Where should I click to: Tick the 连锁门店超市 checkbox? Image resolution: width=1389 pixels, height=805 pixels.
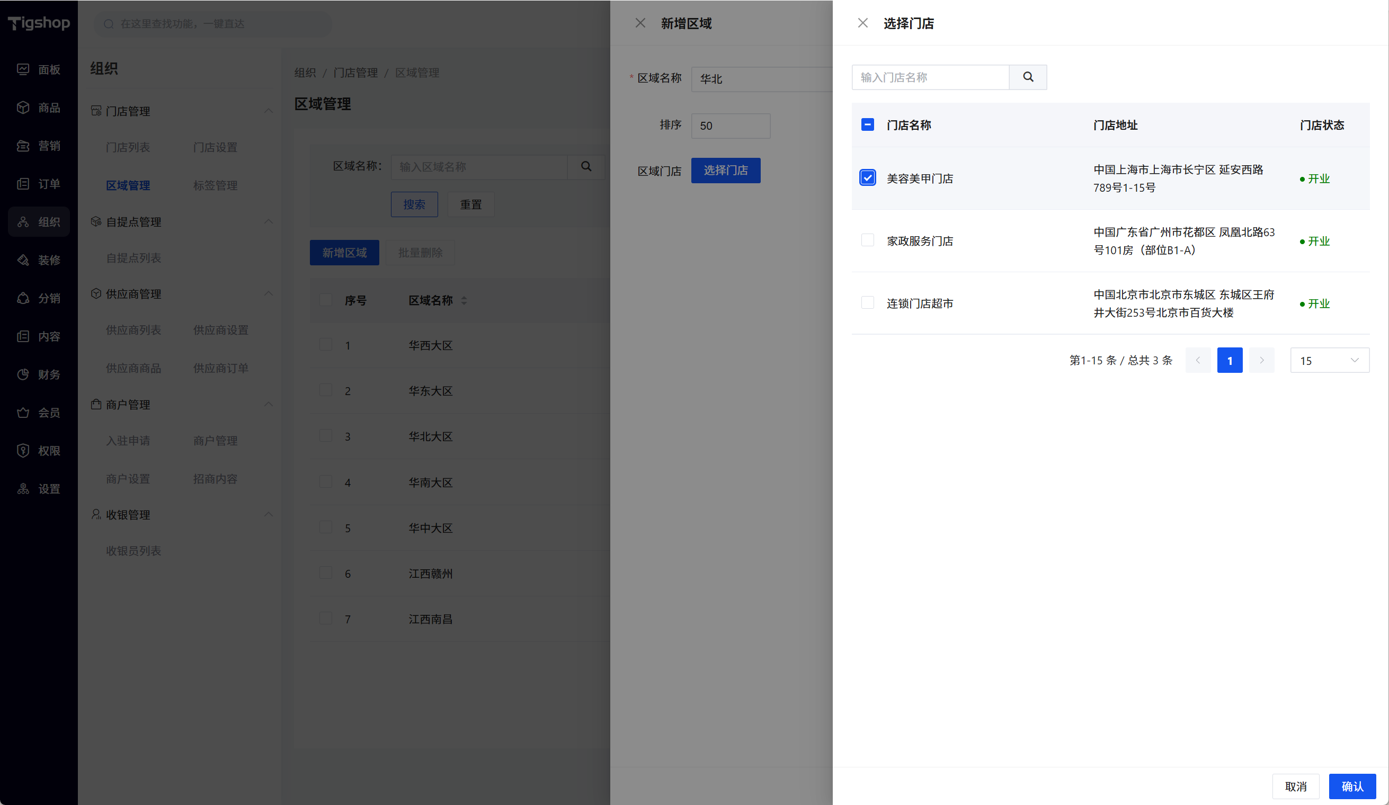[x=867, y=302]
